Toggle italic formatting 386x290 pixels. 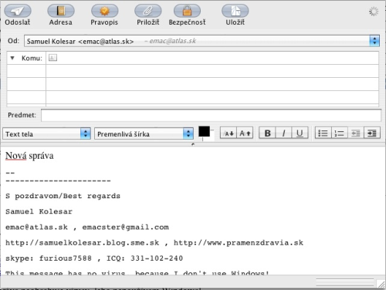(283, 133)
